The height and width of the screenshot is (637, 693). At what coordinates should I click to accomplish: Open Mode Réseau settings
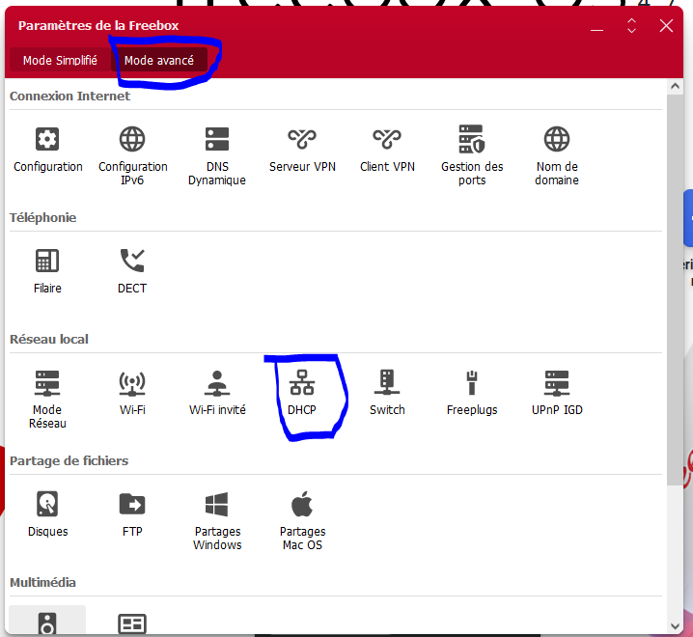(x=47, y=400)
